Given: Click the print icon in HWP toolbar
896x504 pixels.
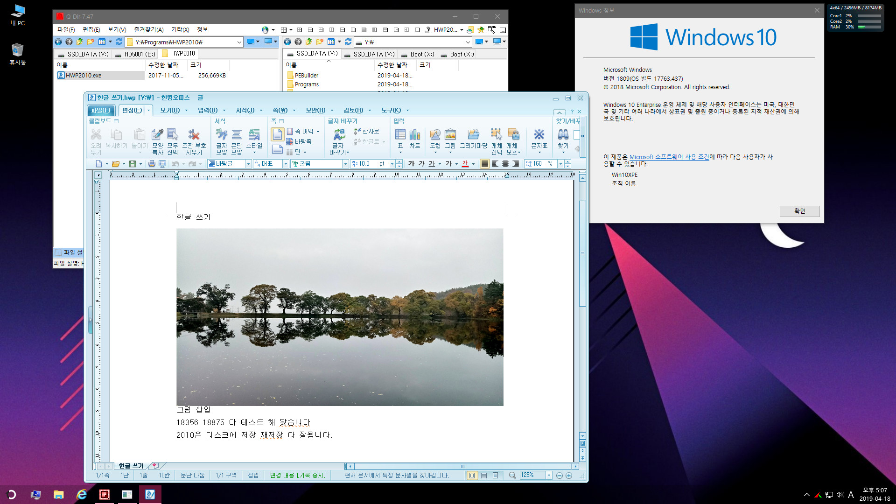Looking at the screenshot, I should pyautogui.click(x=152, y=164).
